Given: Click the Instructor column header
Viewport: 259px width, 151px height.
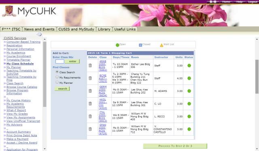Looking at the screenshot, I should pyautogui.click(x=161, y=57).
